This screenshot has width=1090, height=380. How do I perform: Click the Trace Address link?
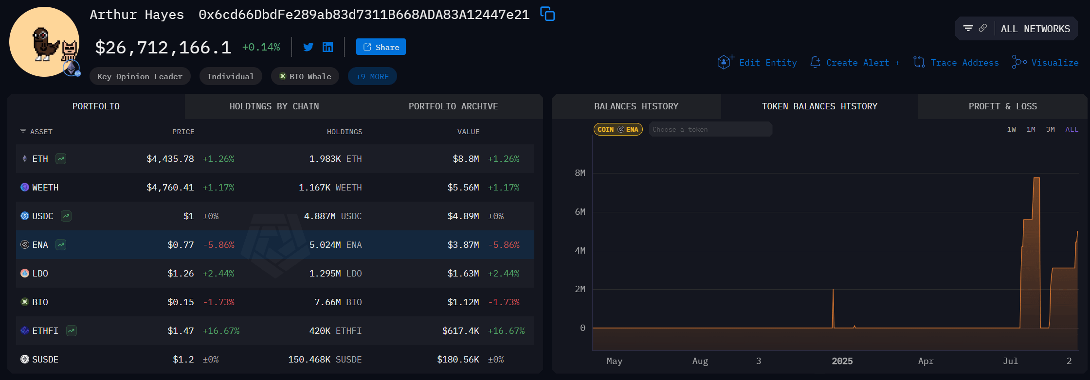pos(965,63)
